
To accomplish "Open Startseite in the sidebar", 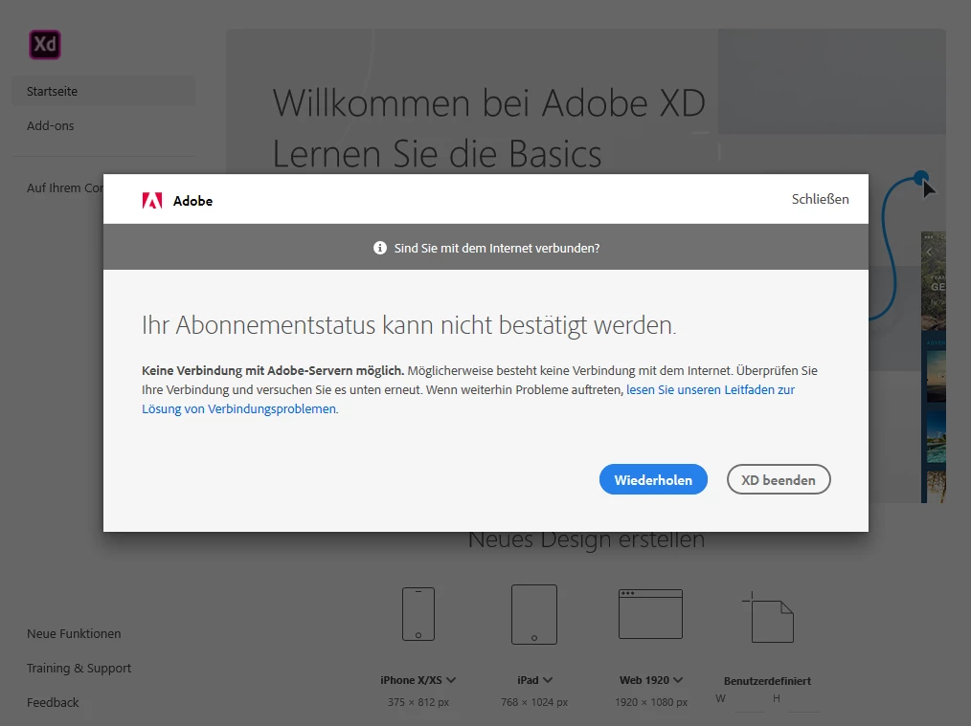I will point(103,91).
